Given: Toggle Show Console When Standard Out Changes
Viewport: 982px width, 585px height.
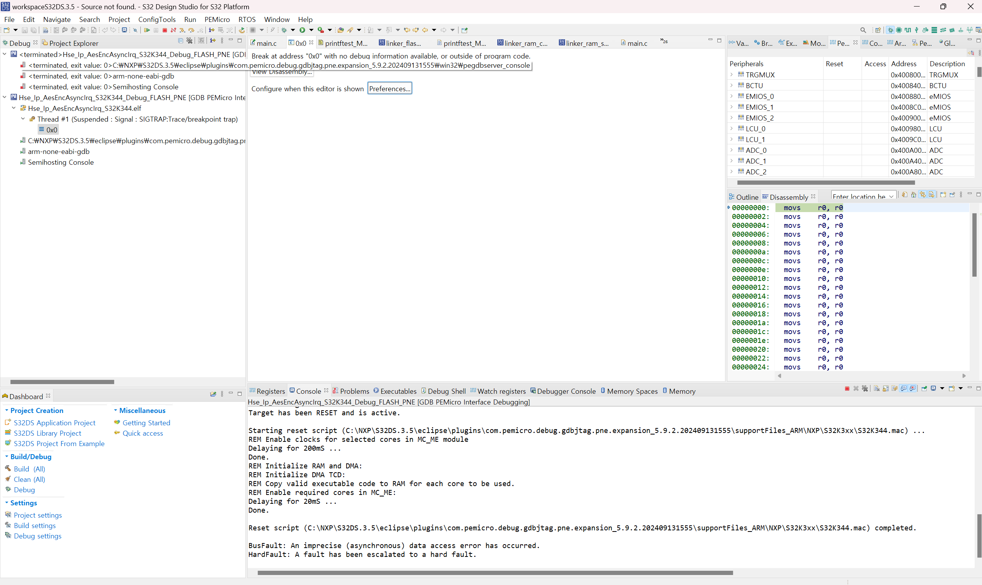Looking at the screenshot, I should (904, 389).
